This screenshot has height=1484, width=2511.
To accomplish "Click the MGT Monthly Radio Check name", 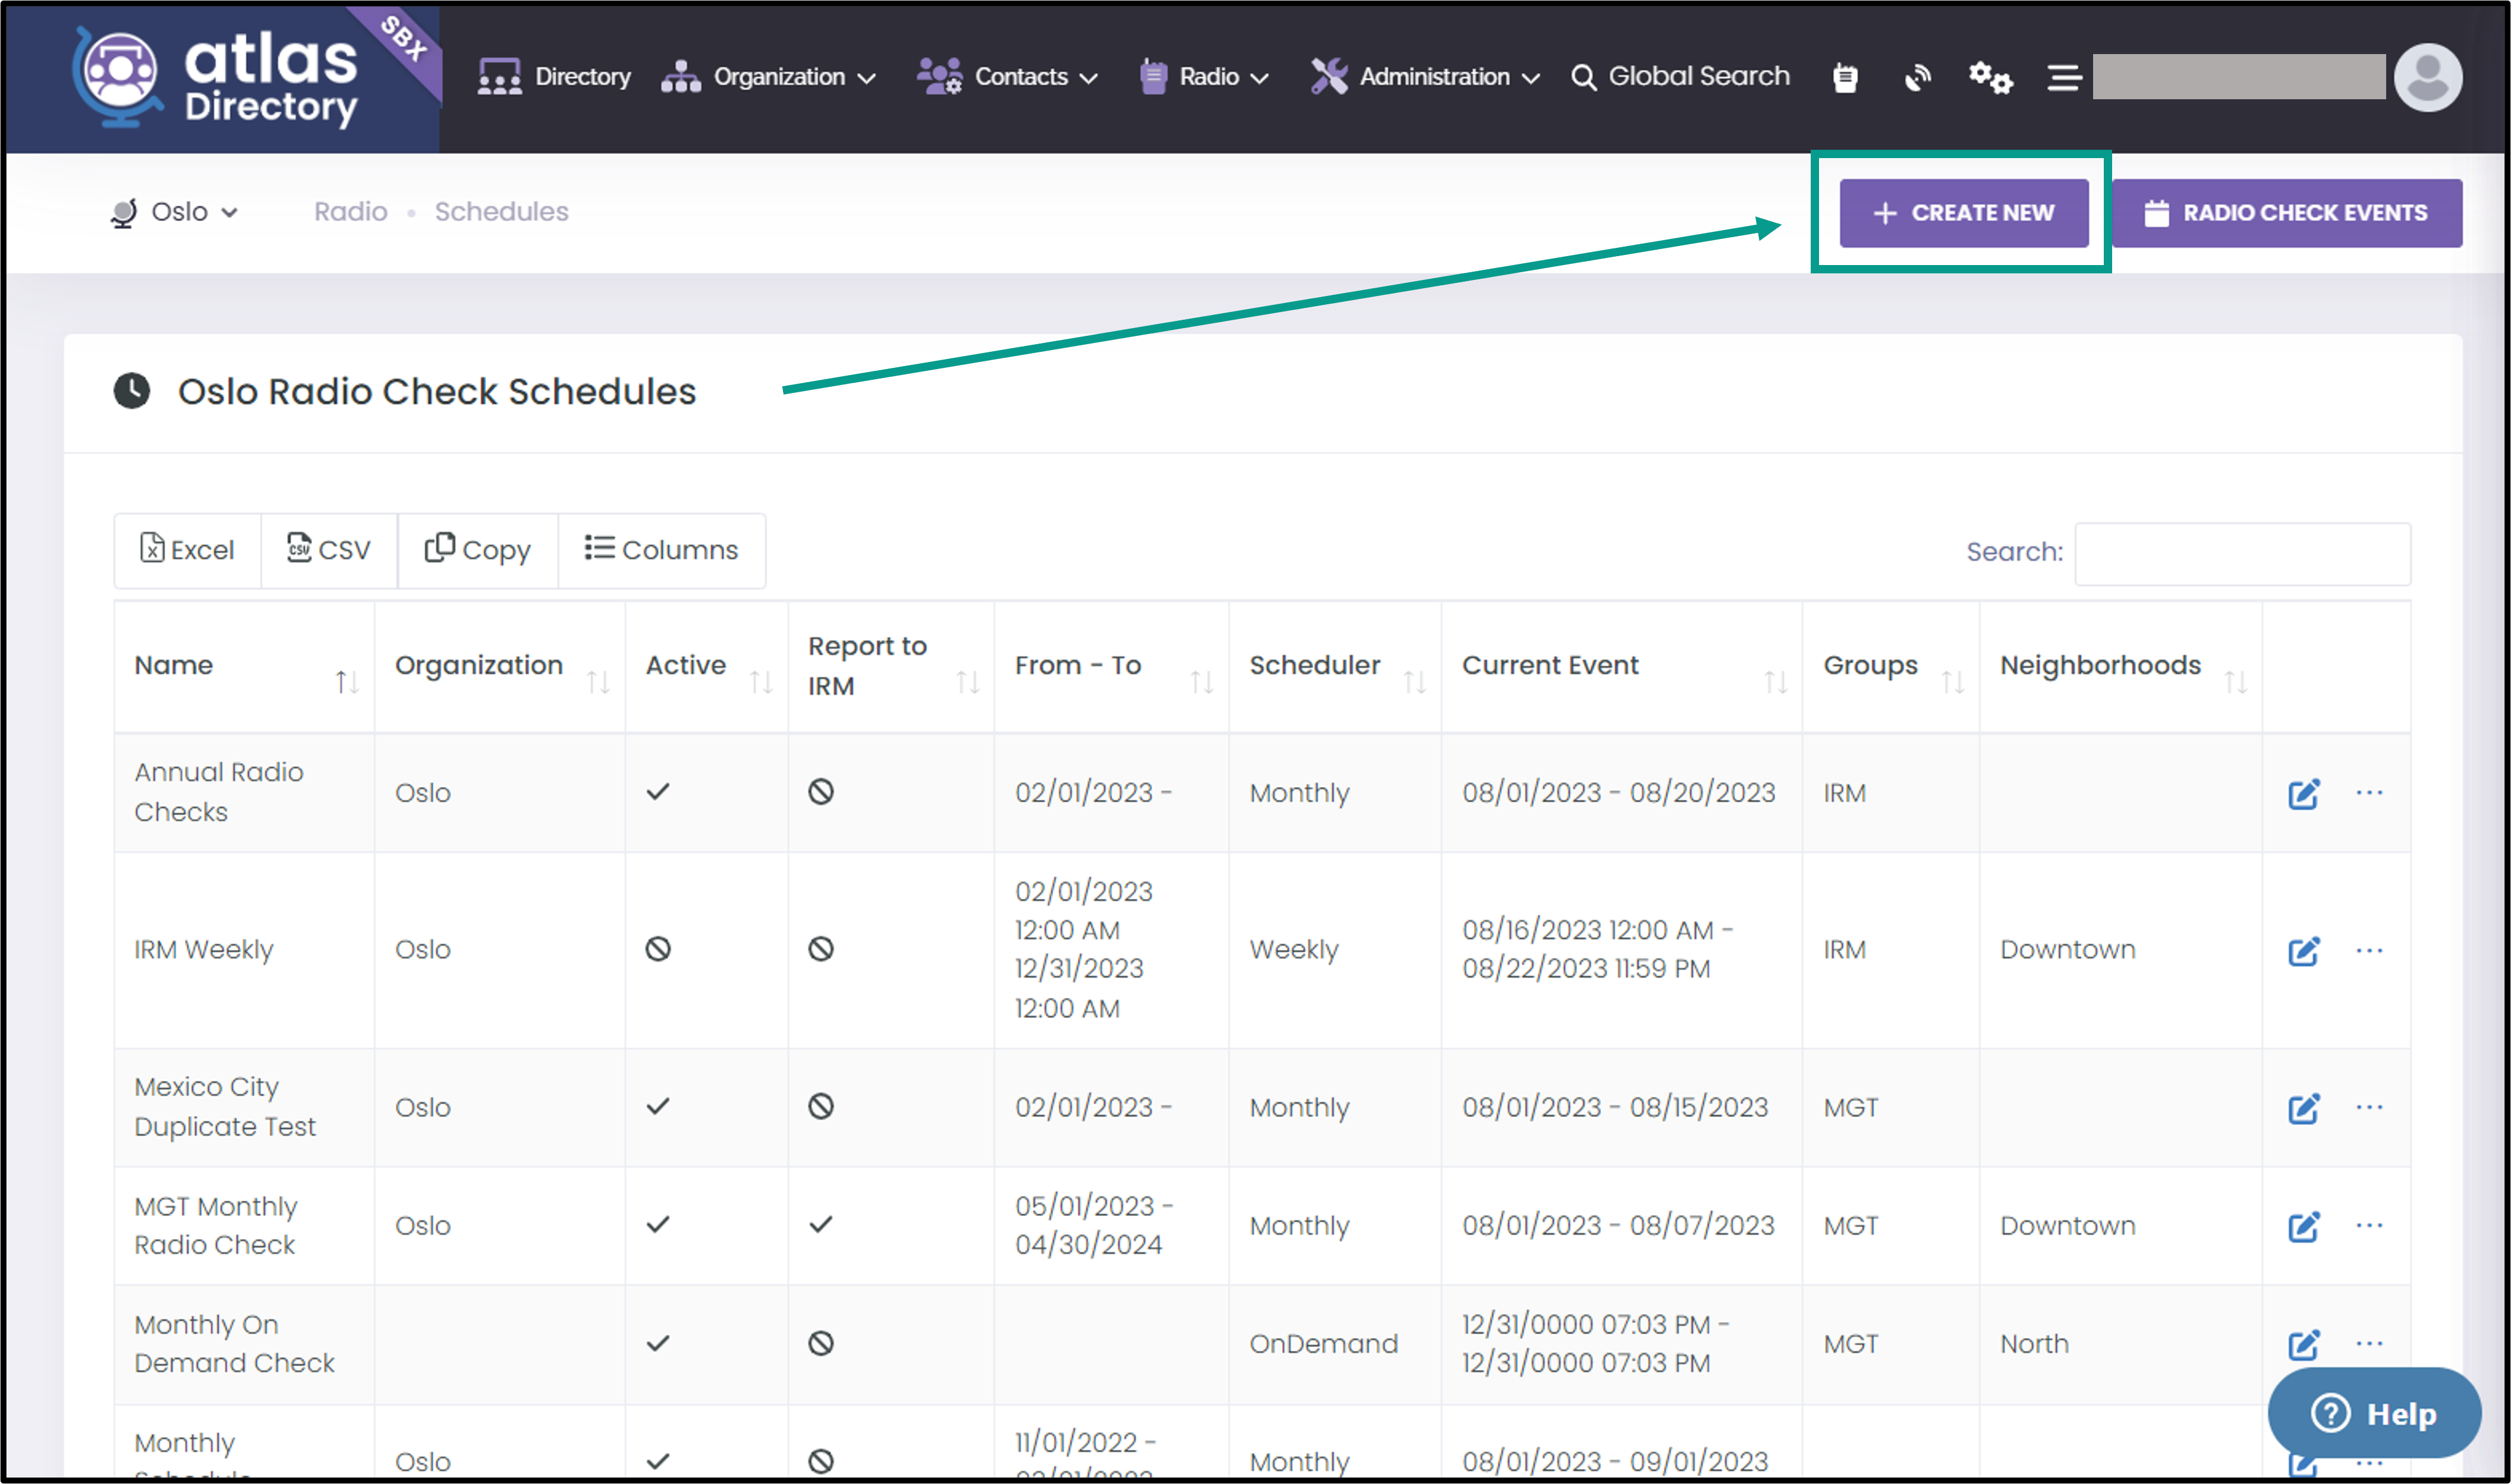I will (x=216, y=1225).
